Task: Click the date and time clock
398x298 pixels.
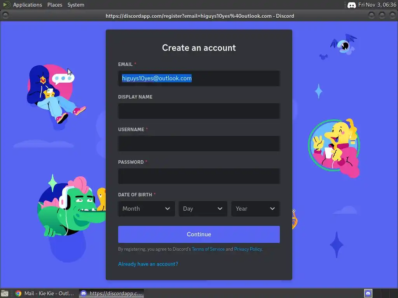Action: [x=377, y=5]
